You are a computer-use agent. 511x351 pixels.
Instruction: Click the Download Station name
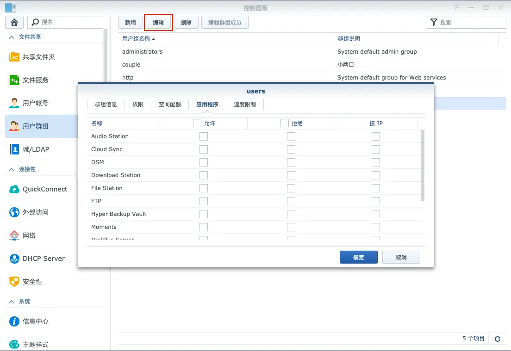tap(116, 175)
